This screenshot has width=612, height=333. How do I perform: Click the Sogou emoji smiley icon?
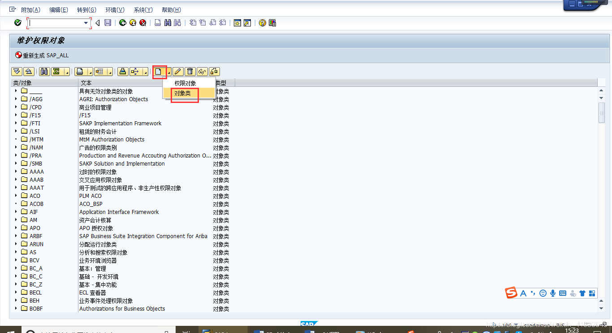543,293
